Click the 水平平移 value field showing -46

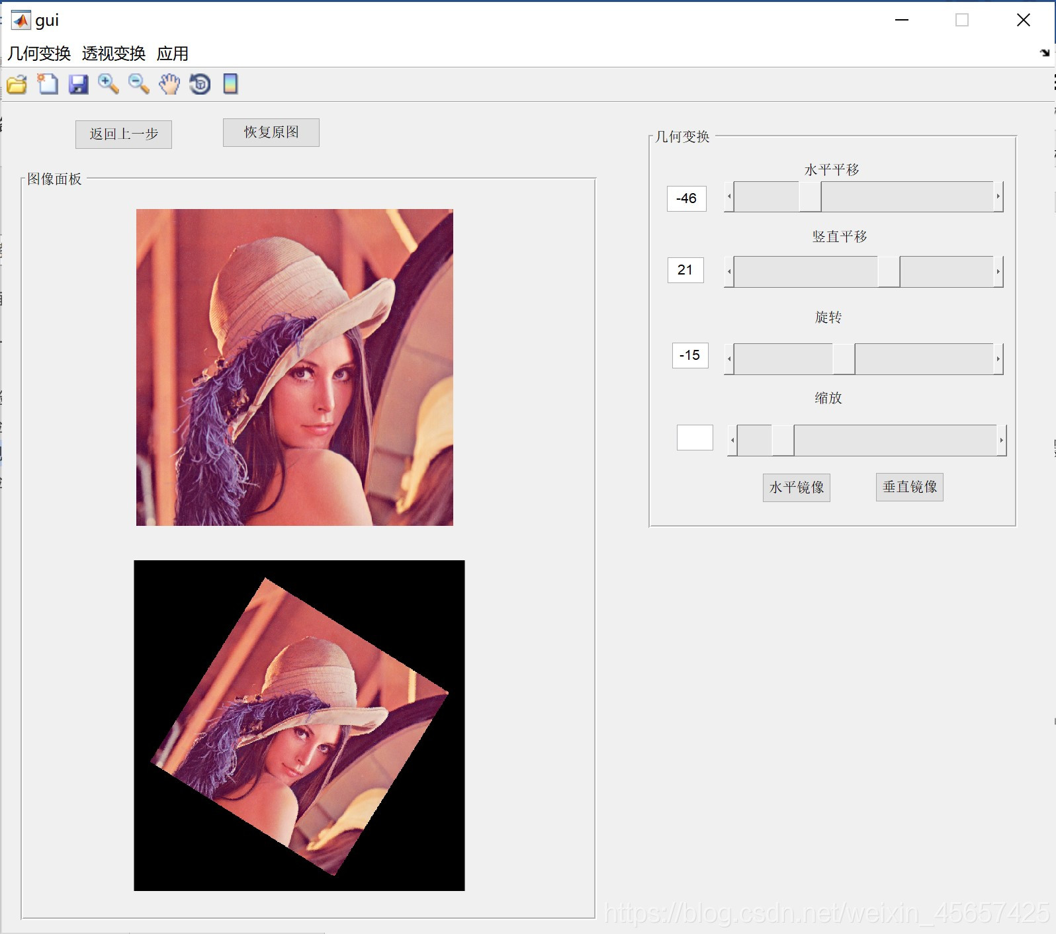(687, 198)
